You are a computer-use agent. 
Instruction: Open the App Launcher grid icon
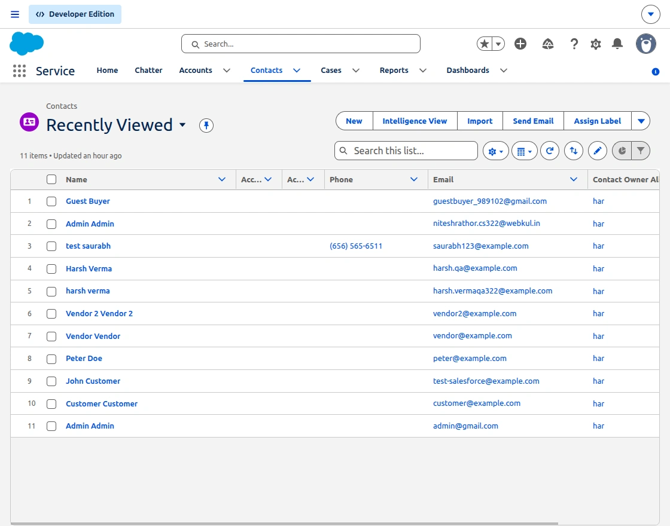coord(19,71)
